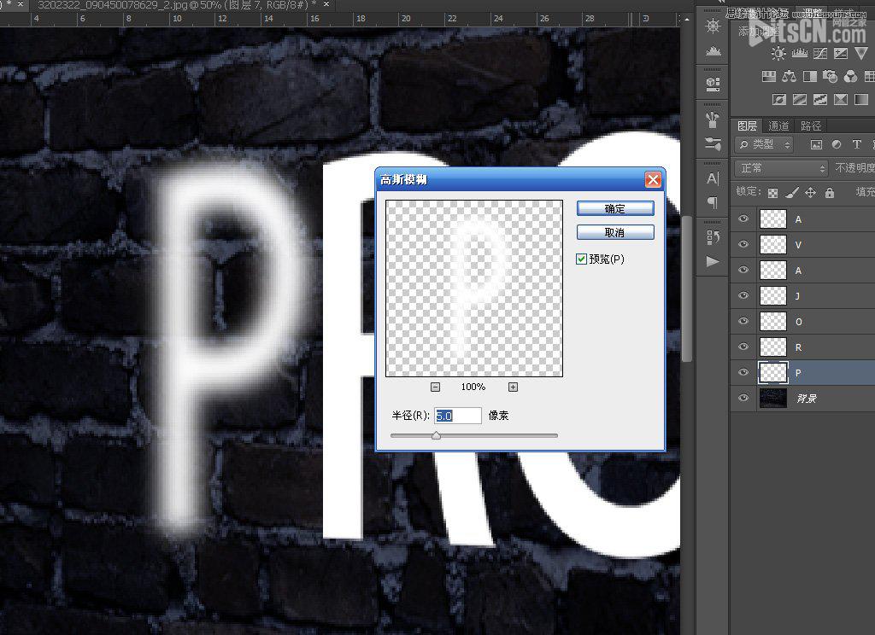Open the blend mode dropdown showing 正常
875x635 pixels.
coord(781,168)
